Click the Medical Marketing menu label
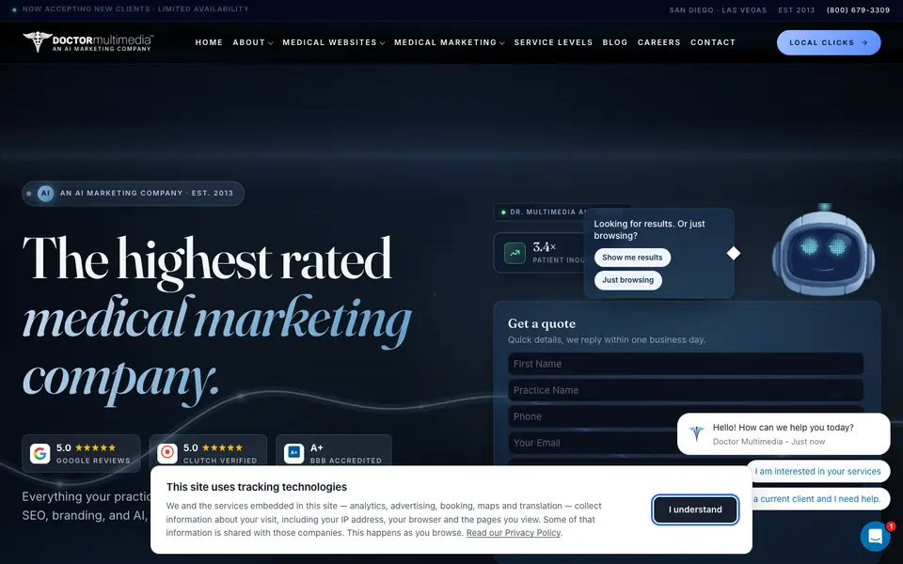 [x=445, y=42]
